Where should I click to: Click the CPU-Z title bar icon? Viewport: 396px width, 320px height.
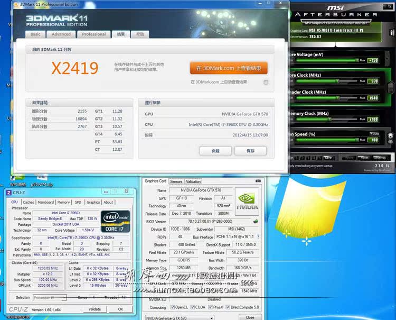pyautogui.click(x=8, y=193)
